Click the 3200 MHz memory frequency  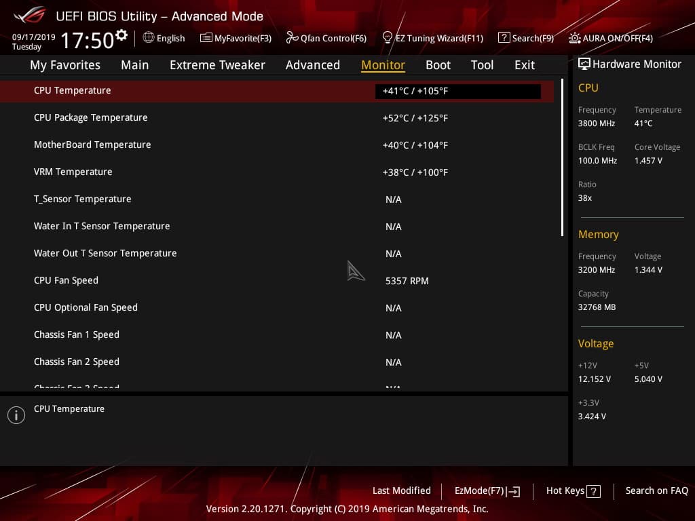pyautogui.click(x=596, y=270)
